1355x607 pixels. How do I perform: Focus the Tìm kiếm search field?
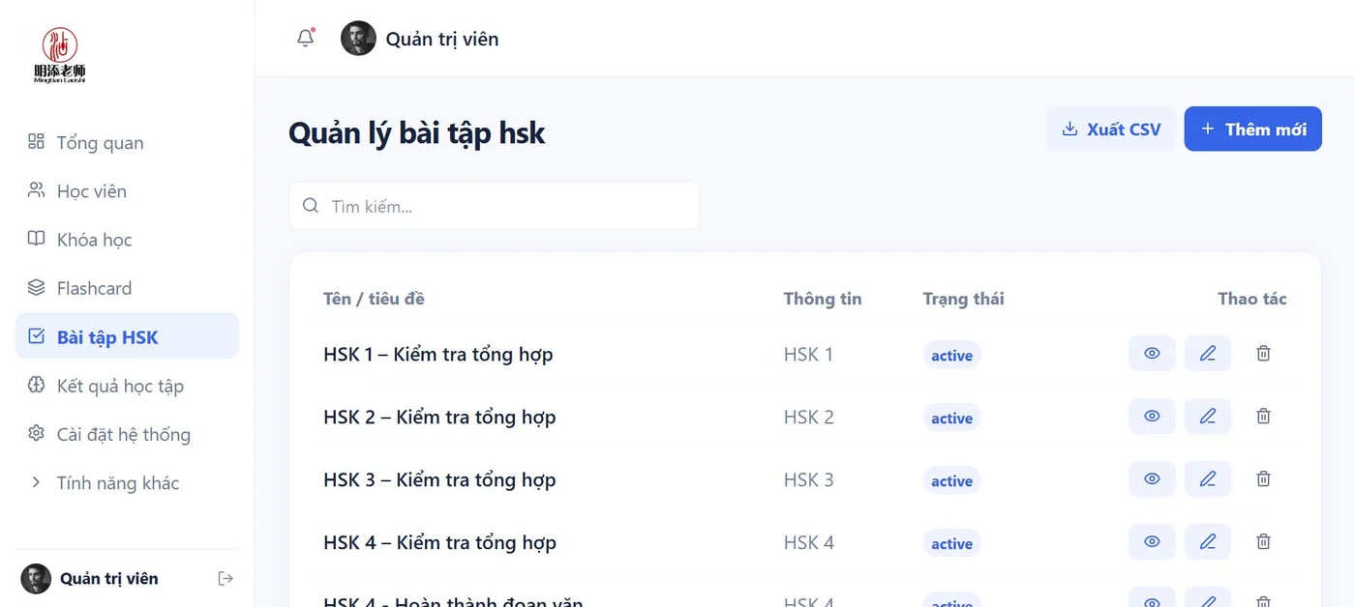[494, 206]
